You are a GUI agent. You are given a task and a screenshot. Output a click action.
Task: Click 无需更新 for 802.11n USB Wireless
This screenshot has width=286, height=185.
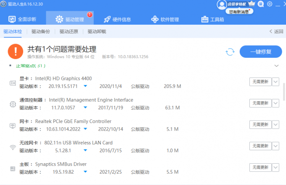pyautogui.click(x=260, y=146)
